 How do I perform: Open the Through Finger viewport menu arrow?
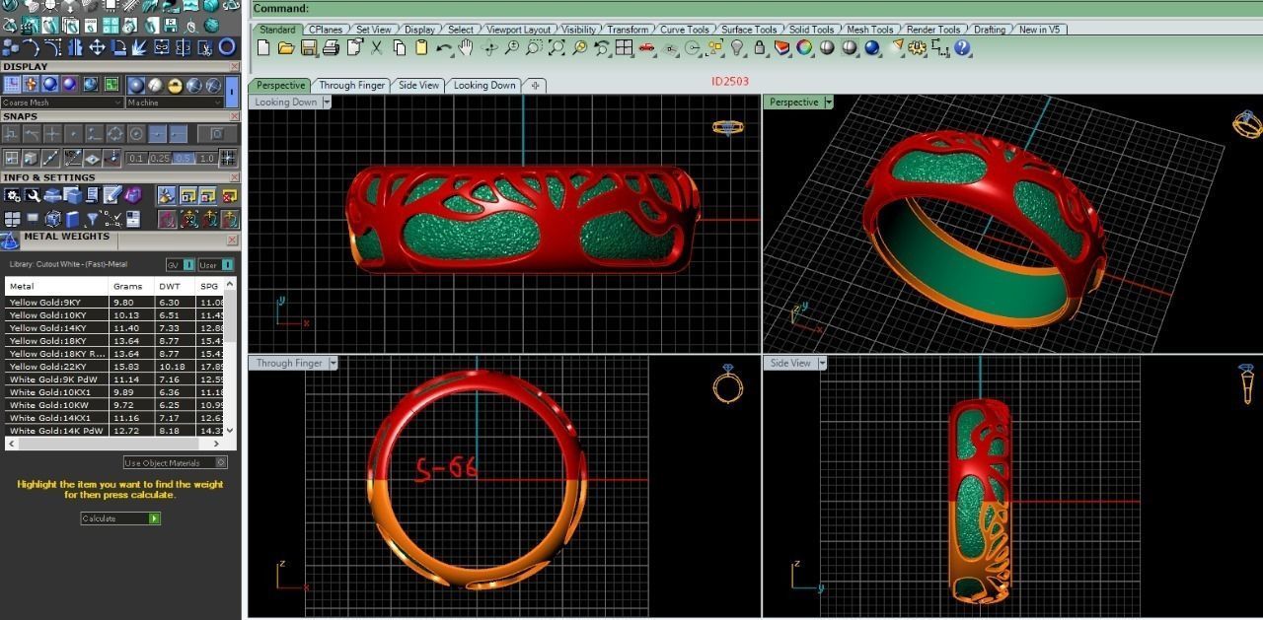click(333, 363)
